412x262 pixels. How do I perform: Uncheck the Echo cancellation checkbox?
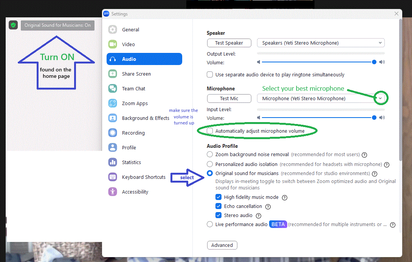(218, 206)
